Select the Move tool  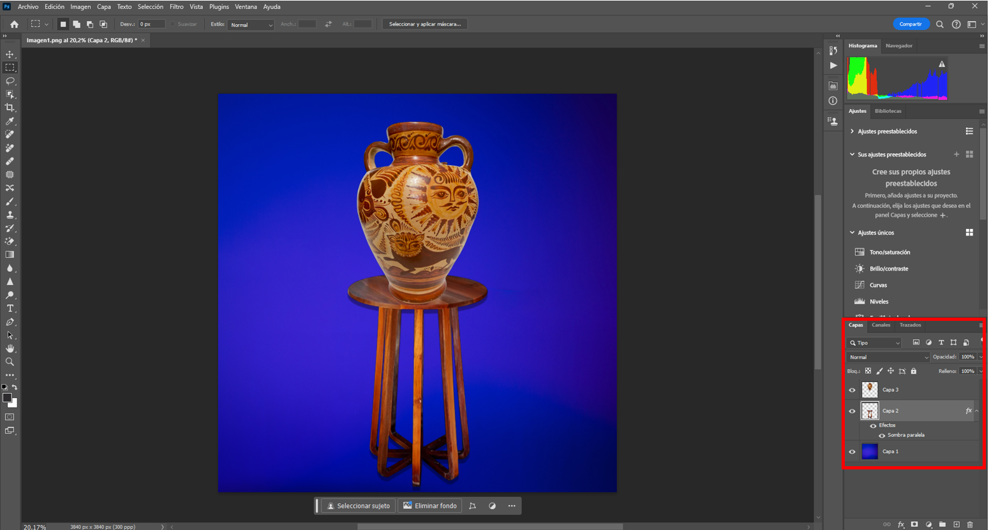10,54
